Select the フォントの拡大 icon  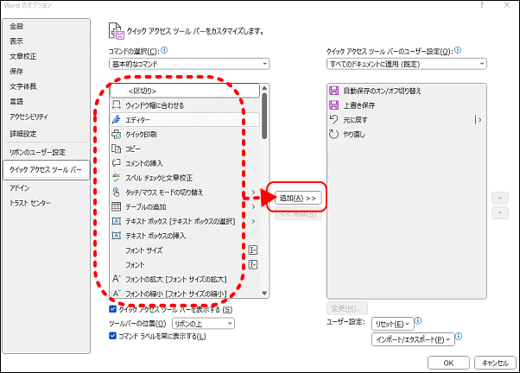117,279
